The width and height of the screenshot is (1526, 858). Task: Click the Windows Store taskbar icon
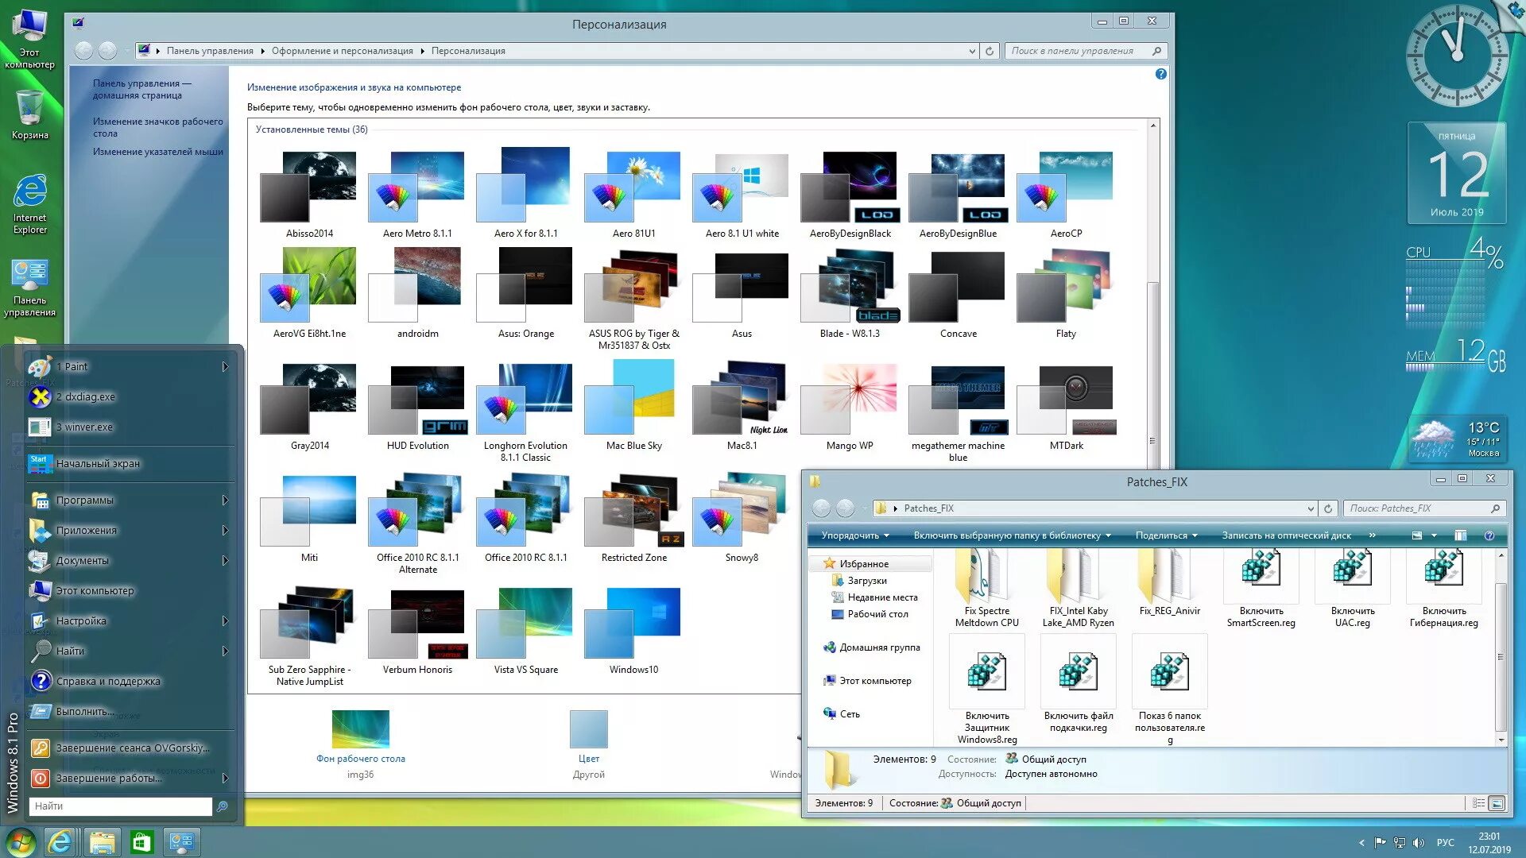(x=141, y=842)
